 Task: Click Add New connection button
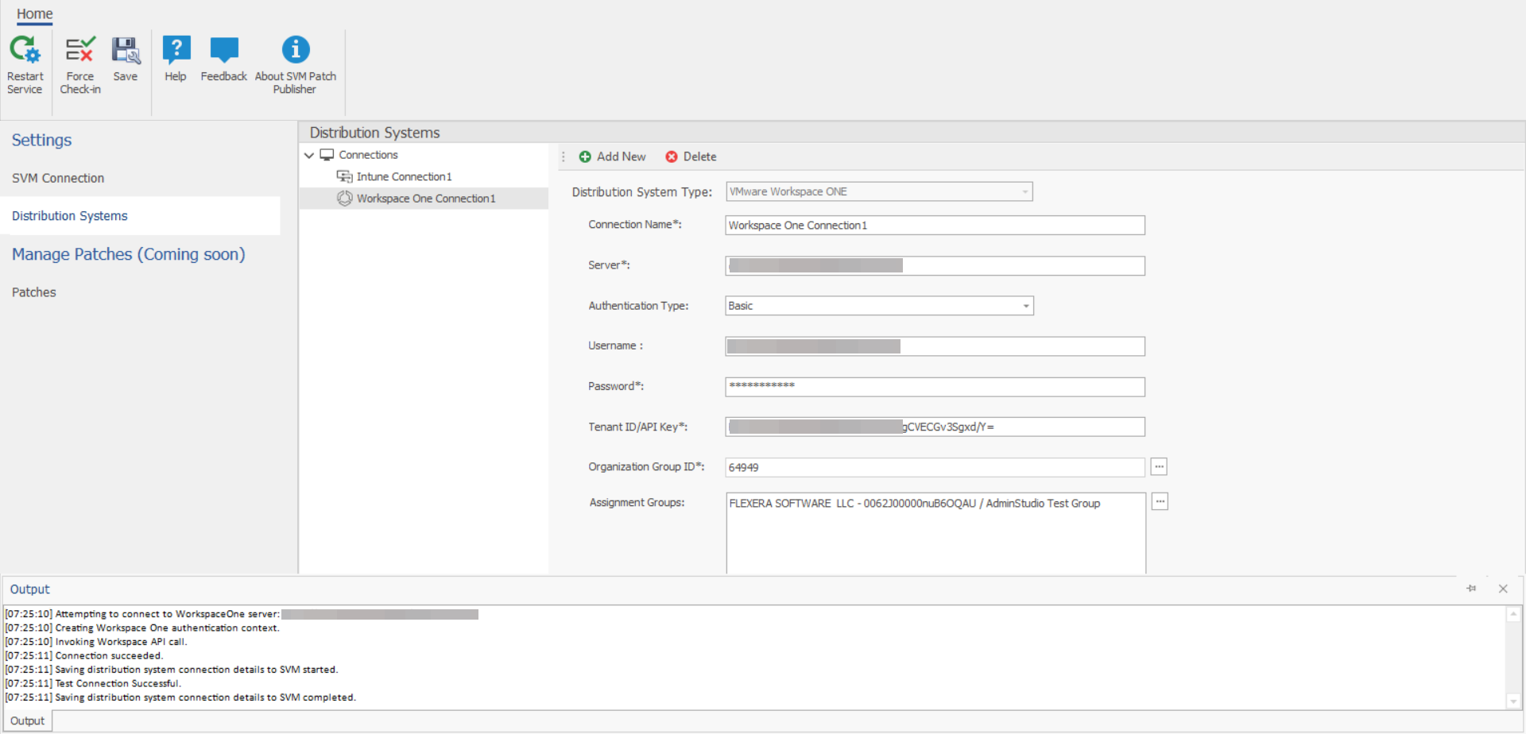[612, 156]
